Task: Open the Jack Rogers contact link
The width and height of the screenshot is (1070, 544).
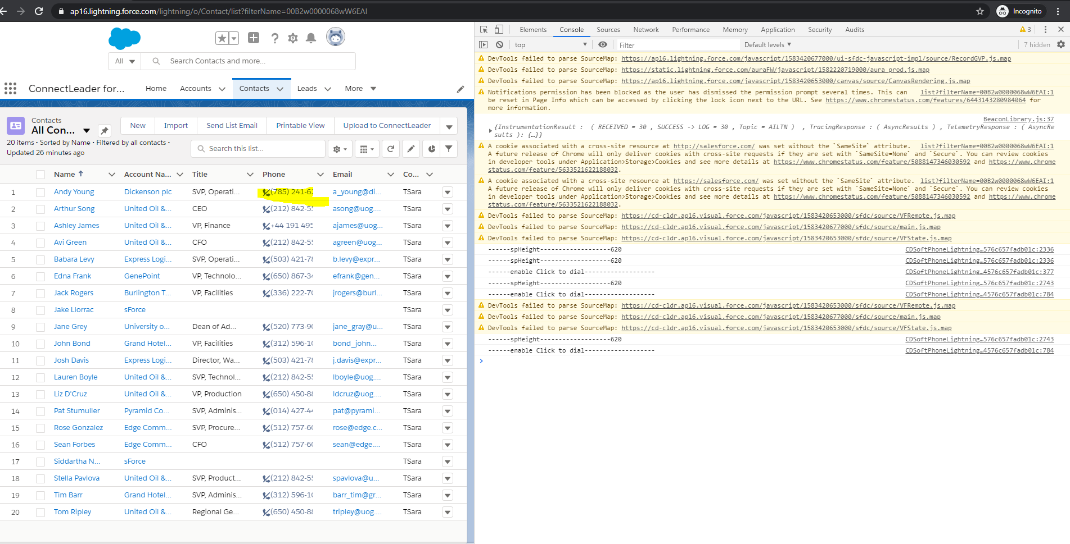Action: tap(74, 293)
